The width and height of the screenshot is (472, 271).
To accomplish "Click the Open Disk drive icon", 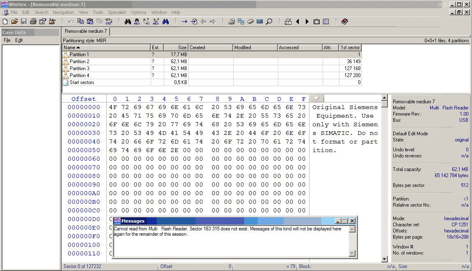I will [x=231, y=22].
